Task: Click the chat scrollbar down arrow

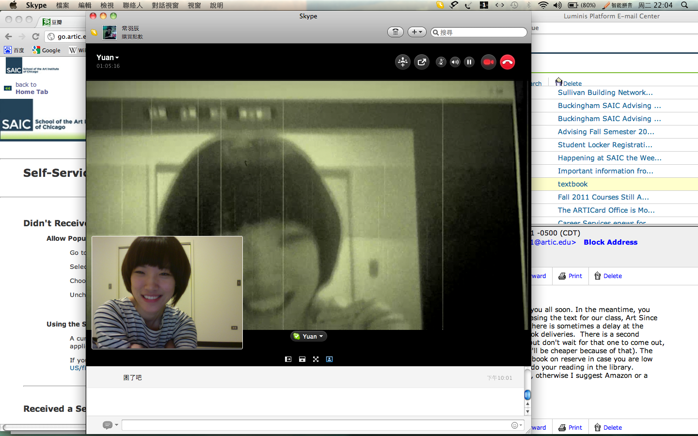Action: [528, 412]
